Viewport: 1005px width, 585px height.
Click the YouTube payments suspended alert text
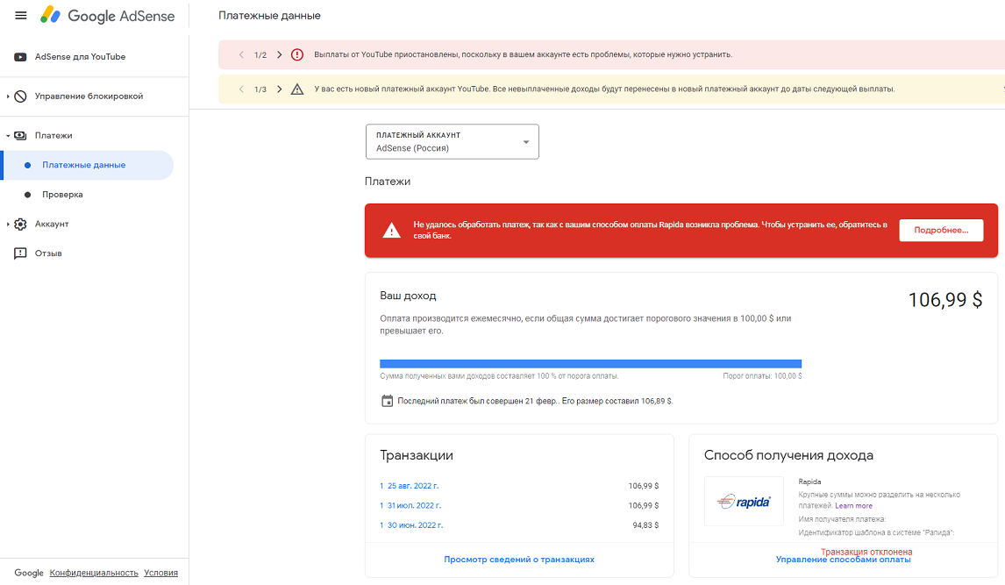(x=523, y=54)
